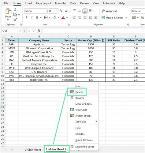This screenshot has height=153, width=145.
Task: Select column D header
Action: 91,36
